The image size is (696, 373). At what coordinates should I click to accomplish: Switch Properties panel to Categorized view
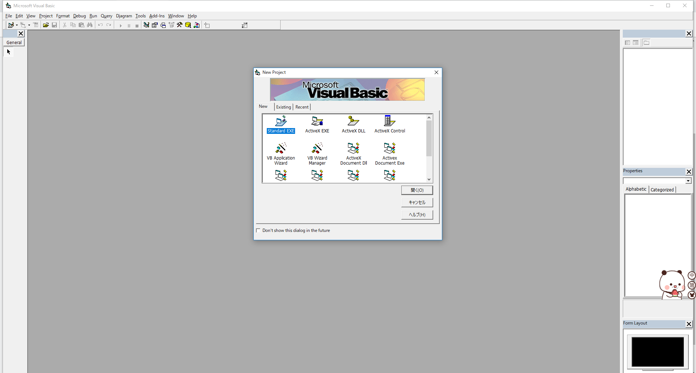click(662, 189)
